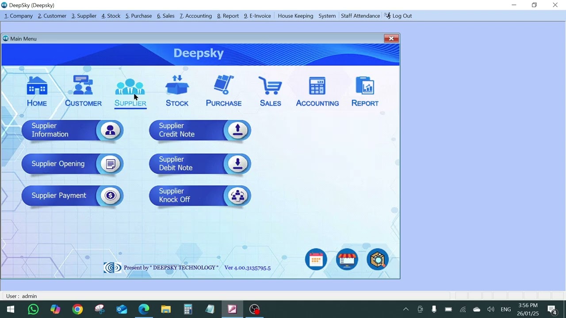Open the 4. Stock menu
The image size is (566, 318).
coord(111,16)
